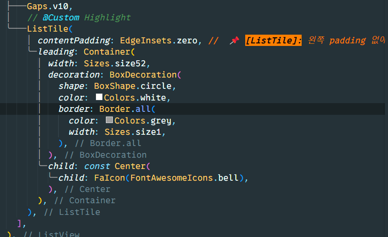The image size is (388, 237).
Task: Open the grey color swatch before Colors.grey
Action: 109,120
